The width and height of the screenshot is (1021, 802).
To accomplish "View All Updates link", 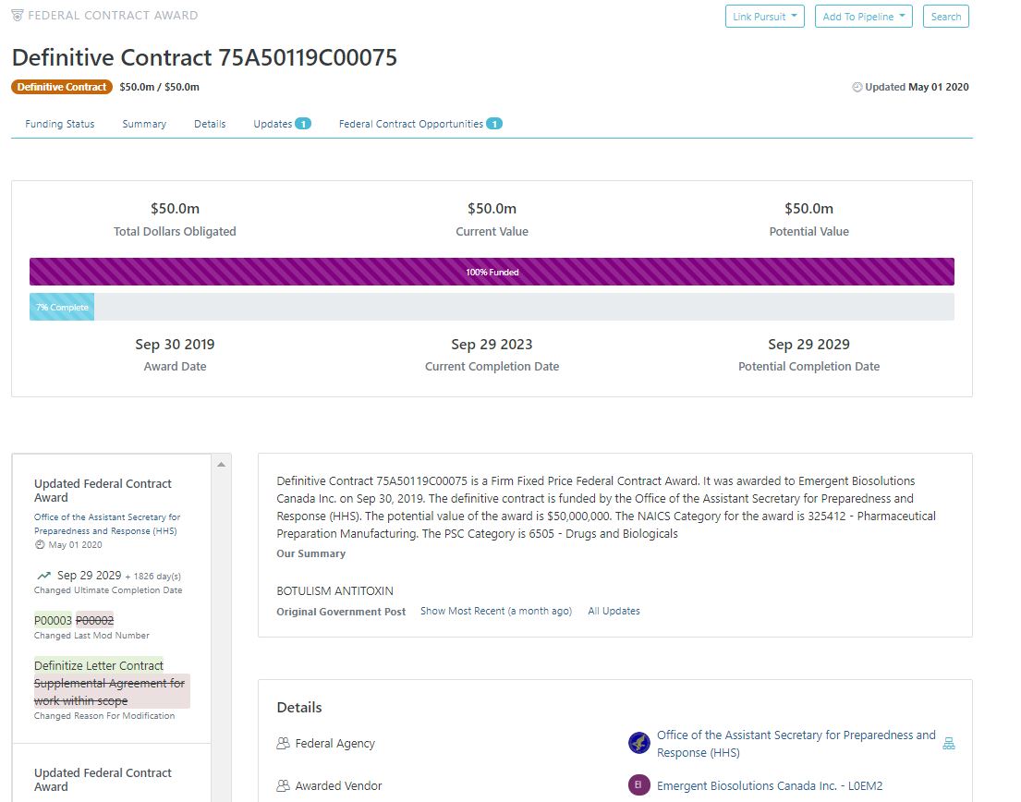I will (x=614, y=611).
